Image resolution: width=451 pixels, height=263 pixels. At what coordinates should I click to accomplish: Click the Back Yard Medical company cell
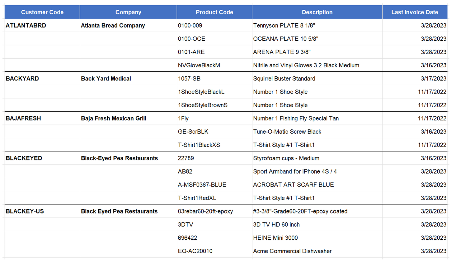pyautogui.click(x=106, y=78)
